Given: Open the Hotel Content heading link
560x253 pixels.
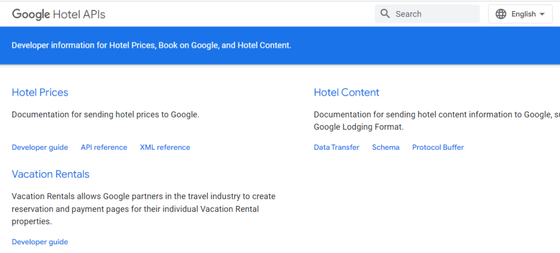Looking at the screenshot, I should (x=346, y=92).
